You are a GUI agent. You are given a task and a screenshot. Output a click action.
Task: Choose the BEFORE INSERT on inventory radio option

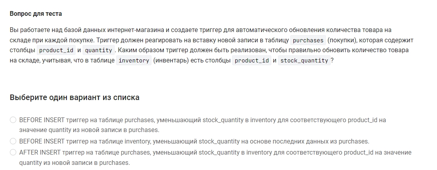(x=13, y=141)
